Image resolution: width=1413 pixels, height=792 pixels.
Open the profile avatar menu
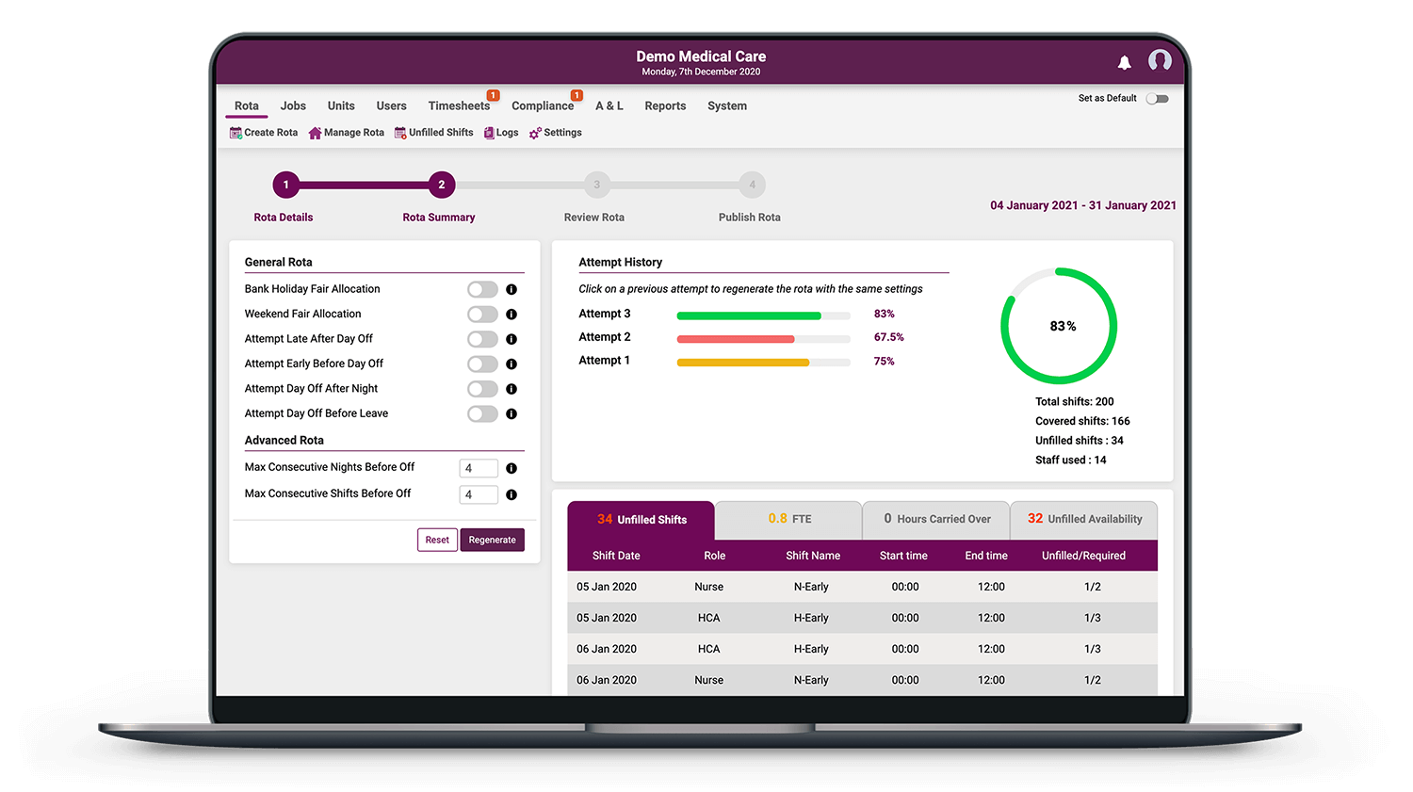click(1160, 60)
